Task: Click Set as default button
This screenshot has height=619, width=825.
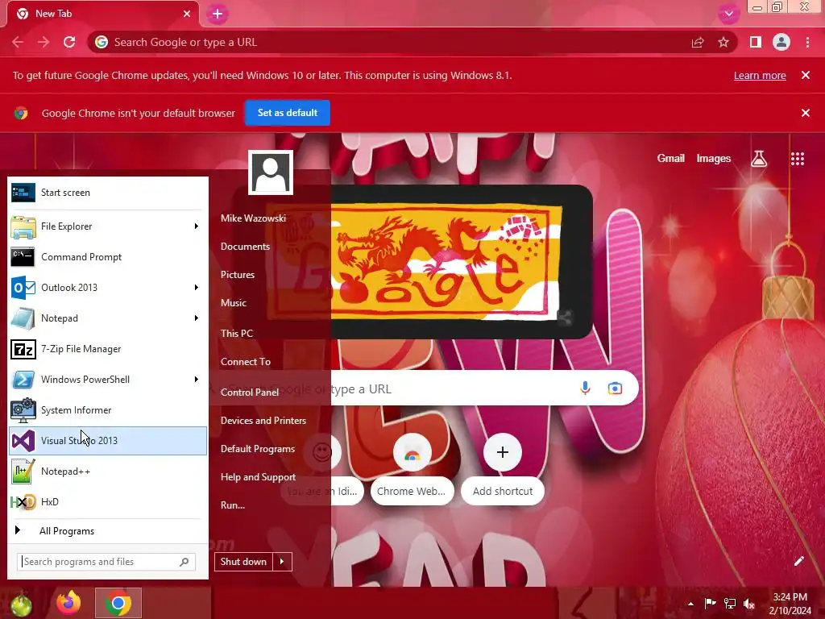Action: (288, 113)
